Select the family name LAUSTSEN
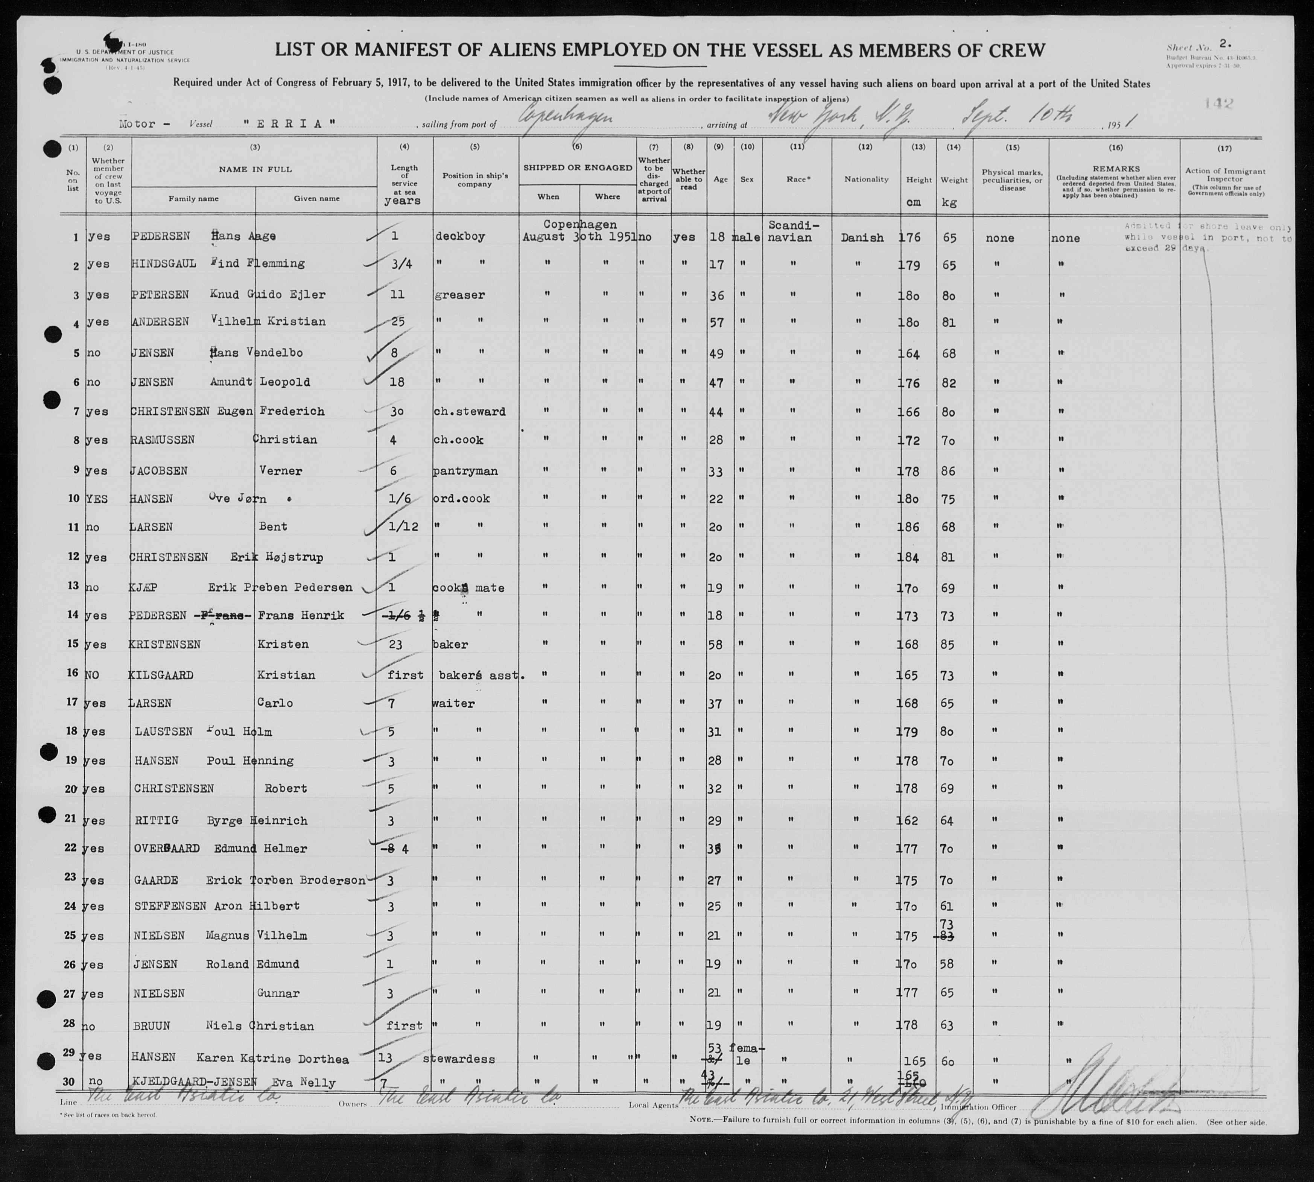This screenshot has width=1314, height=1182. (x=164, y=731)
